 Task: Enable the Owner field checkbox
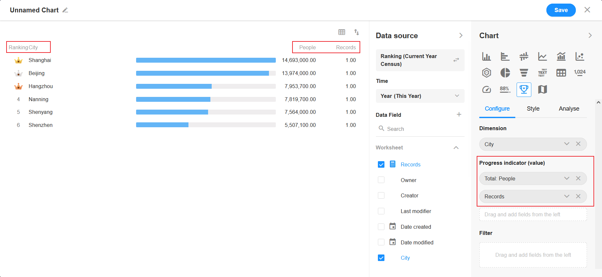pos(381,180)
